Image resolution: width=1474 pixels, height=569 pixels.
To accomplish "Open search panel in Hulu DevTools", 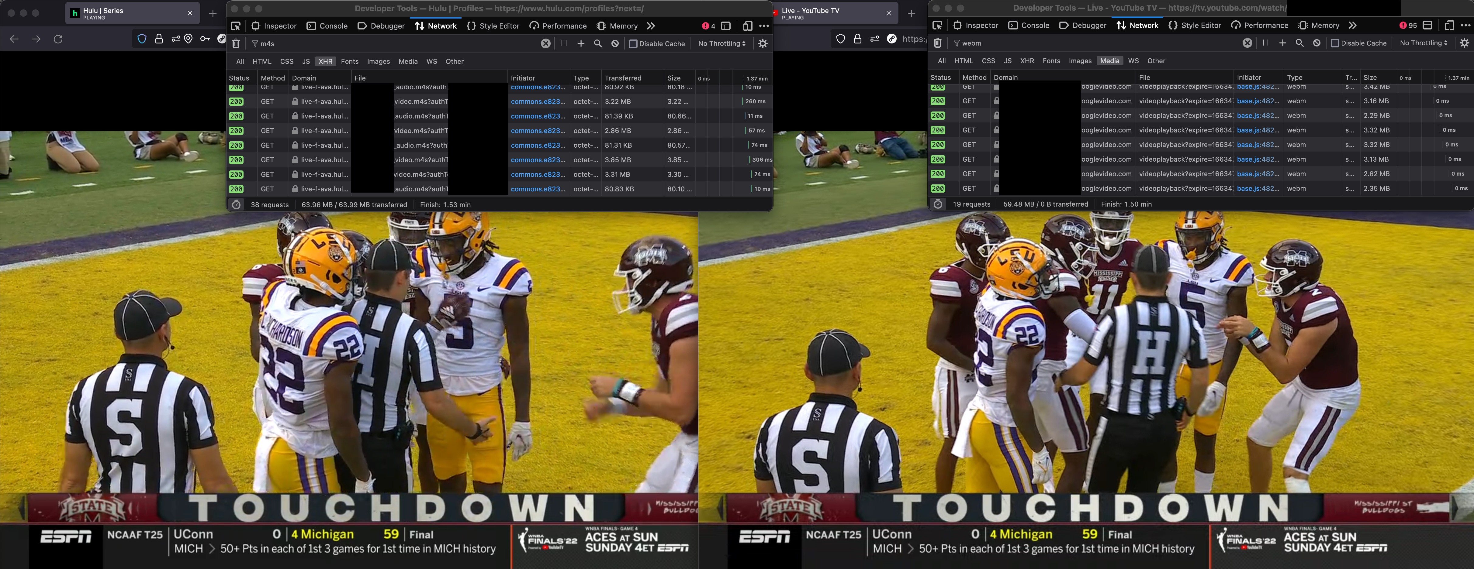I will click(598, 43).
